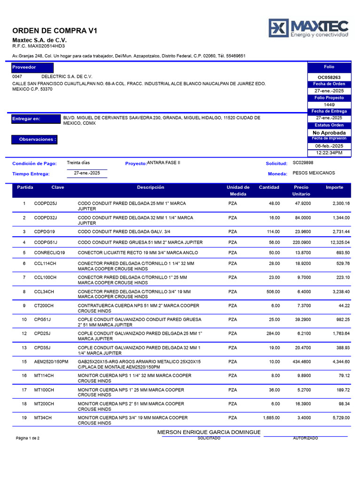Viewport: 361px width, 482px height.
Task: Select the CONRECLIQ19 item code
Action: point(49,253)
